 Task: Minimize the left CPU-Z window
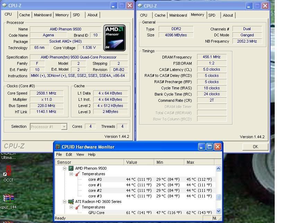click(x=113, y=6)
